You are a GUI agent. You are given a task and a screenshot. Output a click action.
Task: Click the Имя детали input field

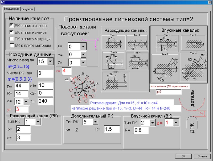[168, 92]
